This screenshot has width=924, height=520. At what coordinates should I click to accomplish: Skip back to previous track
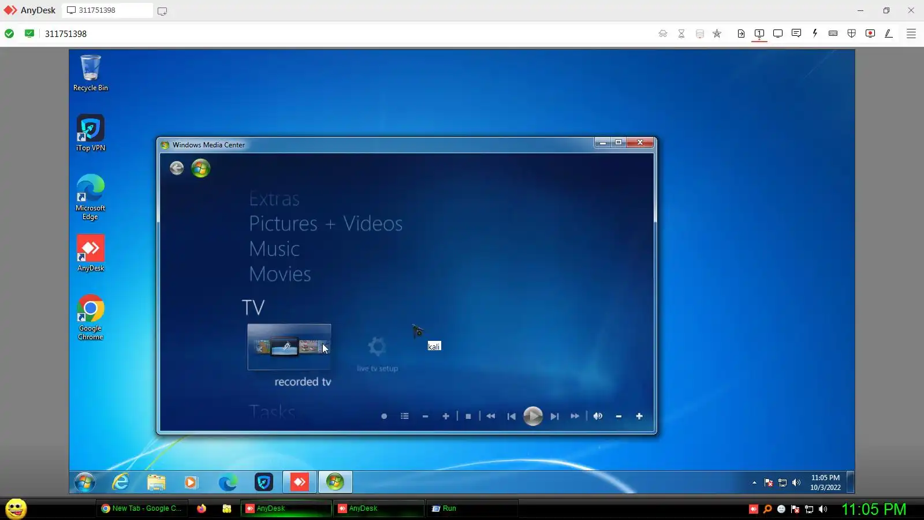(x=511, y=416)
